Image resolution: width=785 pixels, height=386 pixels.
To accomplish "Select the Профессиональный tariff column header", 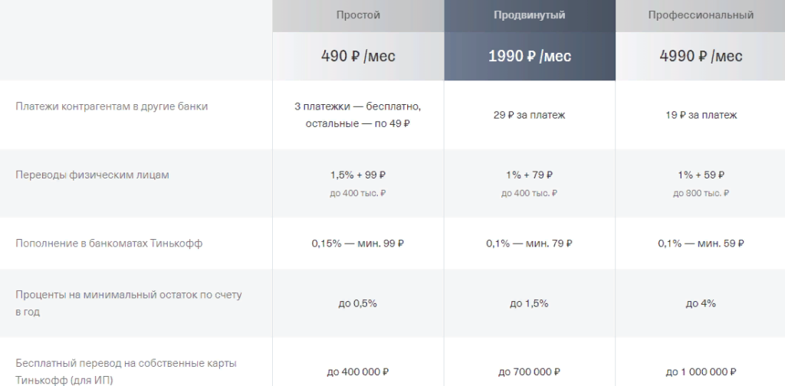I will [x=701, y=15].
